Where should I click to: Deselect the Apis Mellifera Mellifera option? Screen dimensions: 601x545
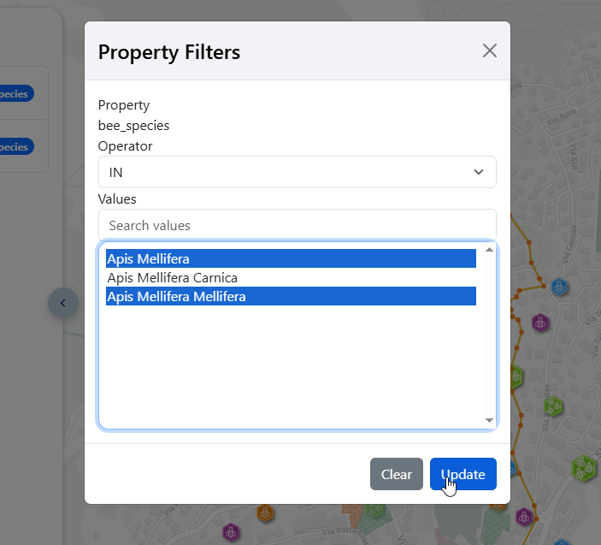click(x=290, y=297)
